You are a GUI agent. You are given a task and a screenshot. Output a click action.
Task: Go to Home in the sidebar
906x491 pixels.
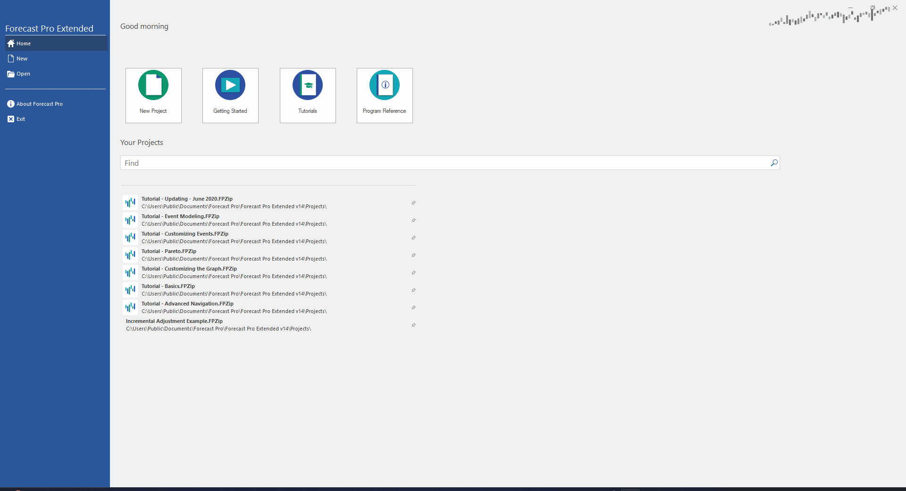(56, 43)
